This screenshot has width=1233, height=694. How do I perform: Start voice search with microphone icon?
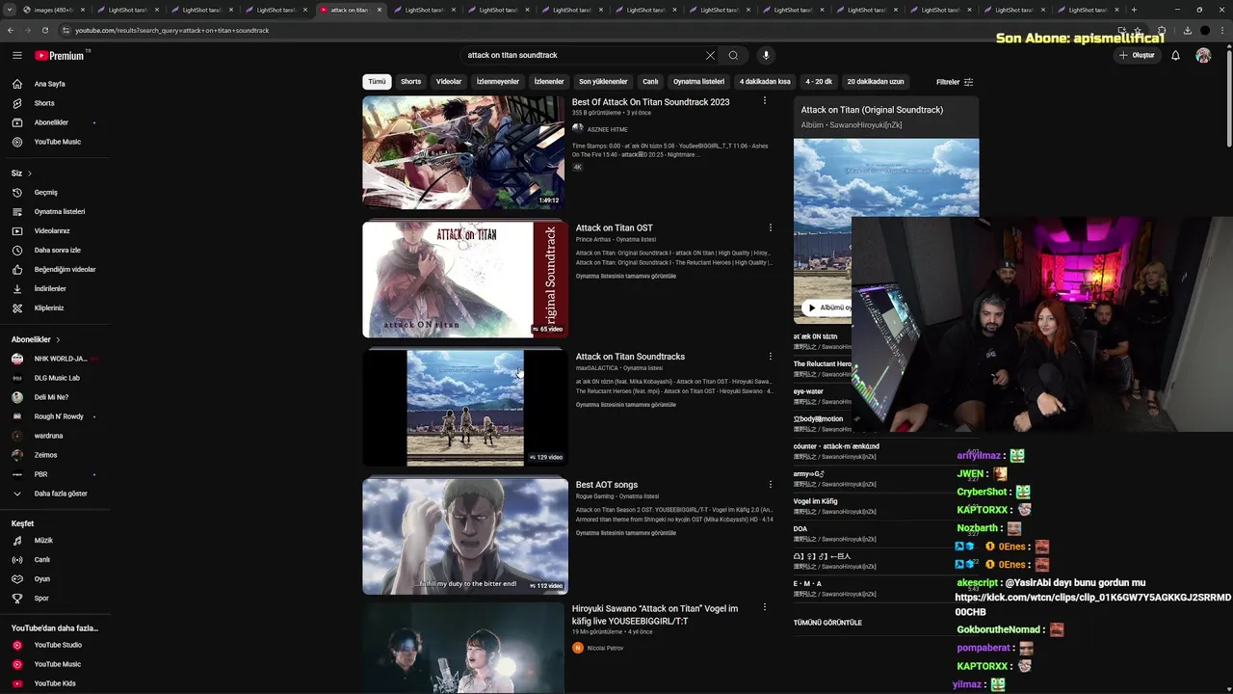(x=766, y=55)
